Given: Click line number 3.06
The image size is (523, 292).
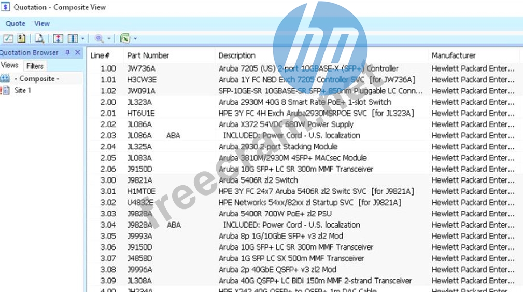Looking at the screenshot, I should point(108,247).
